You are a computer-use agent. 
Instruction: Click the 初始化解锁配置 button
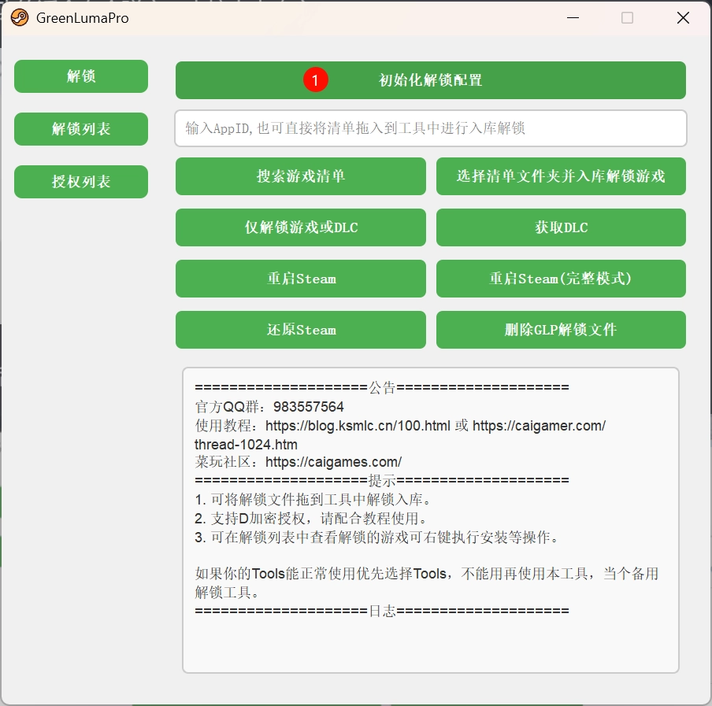[431, 80]
